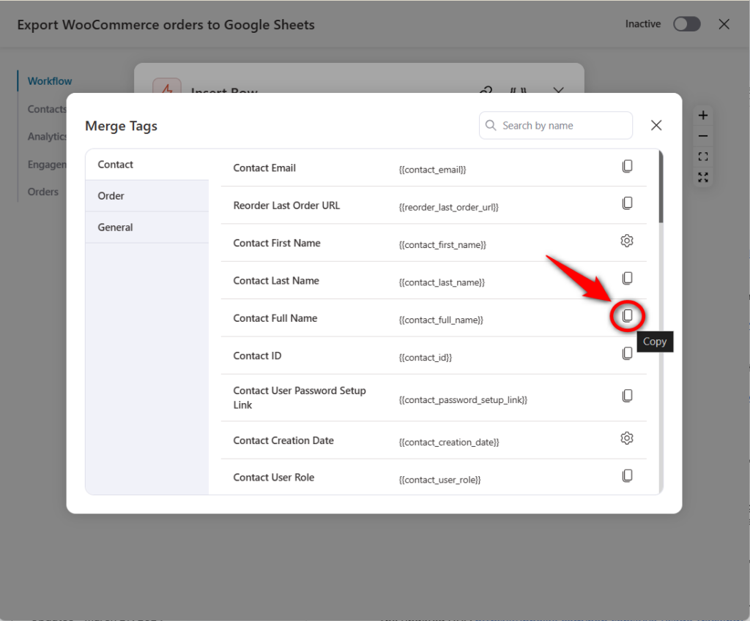Image resolution: width=750 pixels, height=621 pixels.
Task: Copy the Reorder Last Order URL tag
Action: (x=627, y=203)
